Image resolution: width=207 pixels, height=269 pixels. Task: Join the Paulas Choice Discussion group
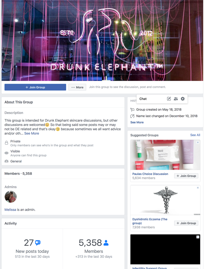[186, 176]
